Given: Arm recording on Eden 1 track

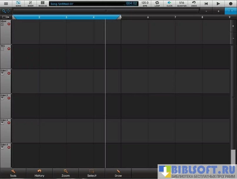Looking at the screenshot, I should [9, 73].
